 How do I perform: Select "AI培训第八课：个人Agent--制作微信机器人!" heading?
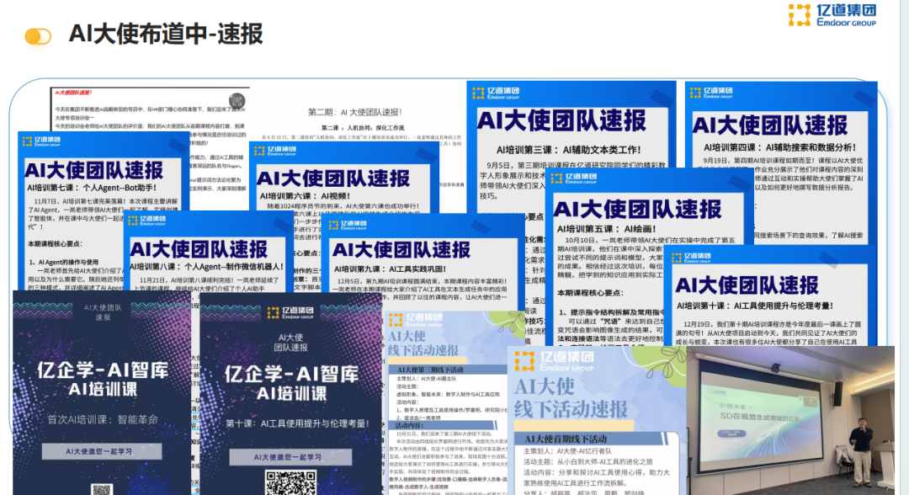coord(207,267)
